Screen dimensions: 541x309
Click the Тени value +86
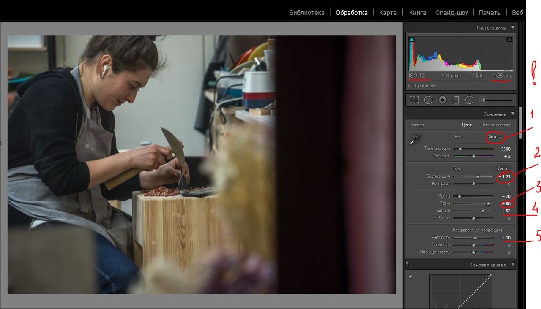click(506, 203)
